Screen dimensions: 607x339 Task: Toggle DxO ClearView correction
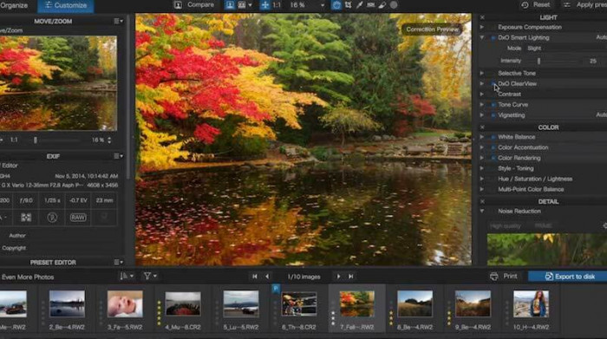click(493, 83)
